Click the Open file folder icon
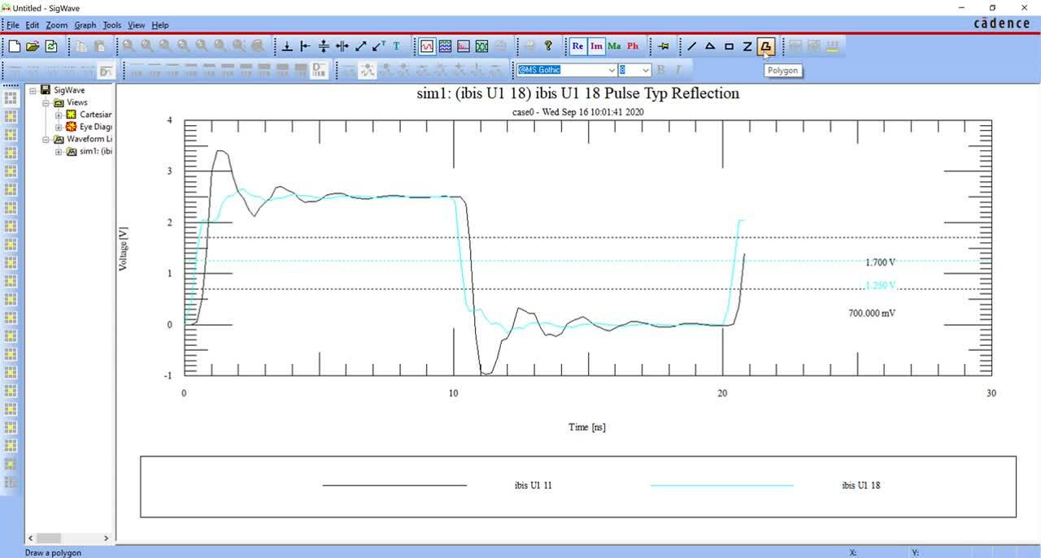This screenshot has height=558, width=1041. tap(33, 46)
